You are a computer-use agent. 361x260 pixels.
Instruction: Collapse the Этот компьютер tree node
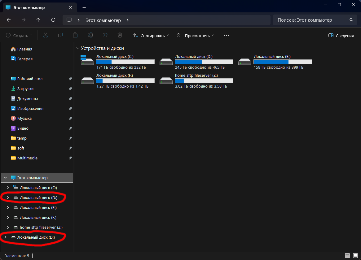click(6, 177)
